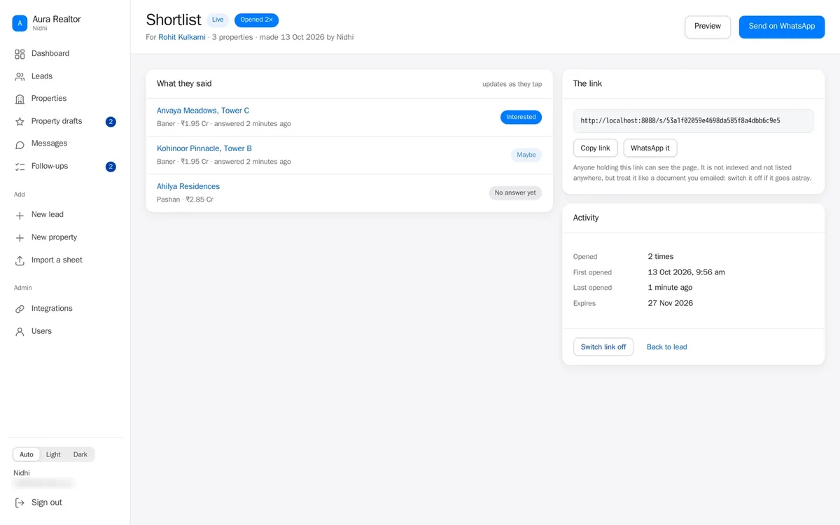
Task: Click the WhatsApp it button
Action: coord(650,148)
